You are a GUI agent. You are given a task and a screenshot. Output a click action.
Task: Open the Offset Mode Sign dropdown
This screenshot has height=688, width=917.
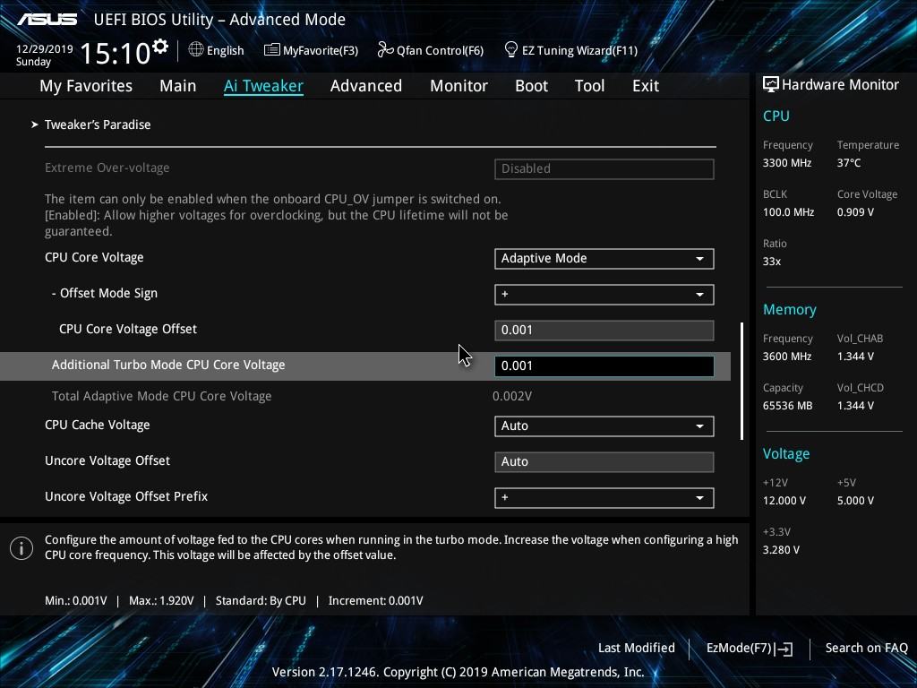(604, 294)
